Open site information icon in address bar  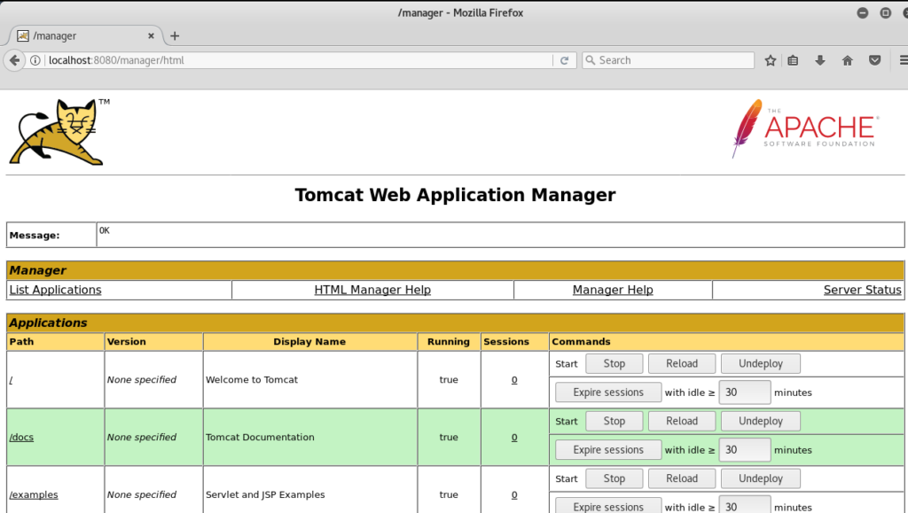(35, 60)
